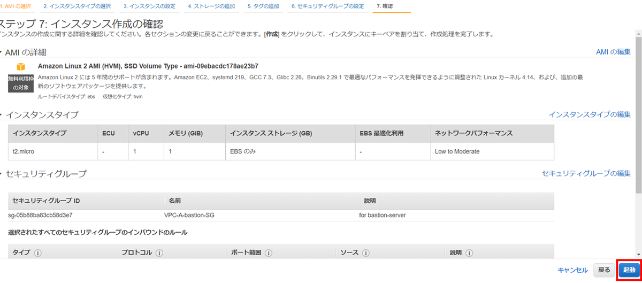Go to step 6 security group settings tab

(x=327, y=6)
